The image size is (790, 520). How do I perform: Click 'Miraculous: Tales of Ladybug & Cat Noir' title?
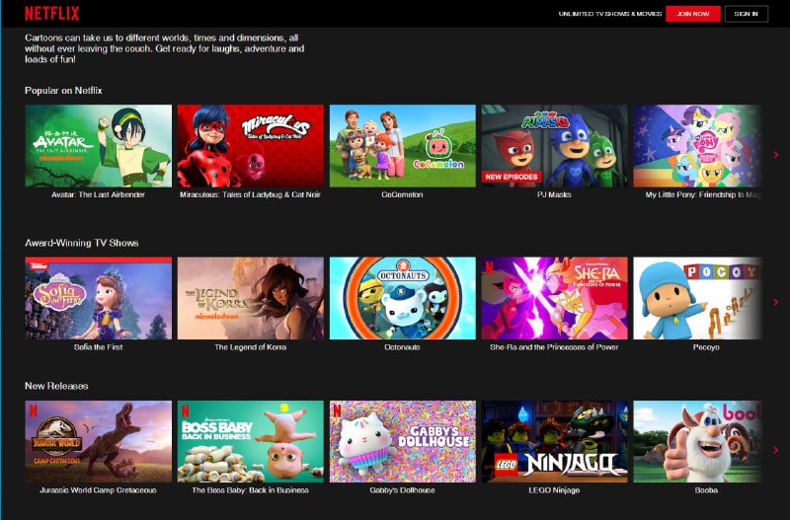pyautogui.click(x=251, y=194)
